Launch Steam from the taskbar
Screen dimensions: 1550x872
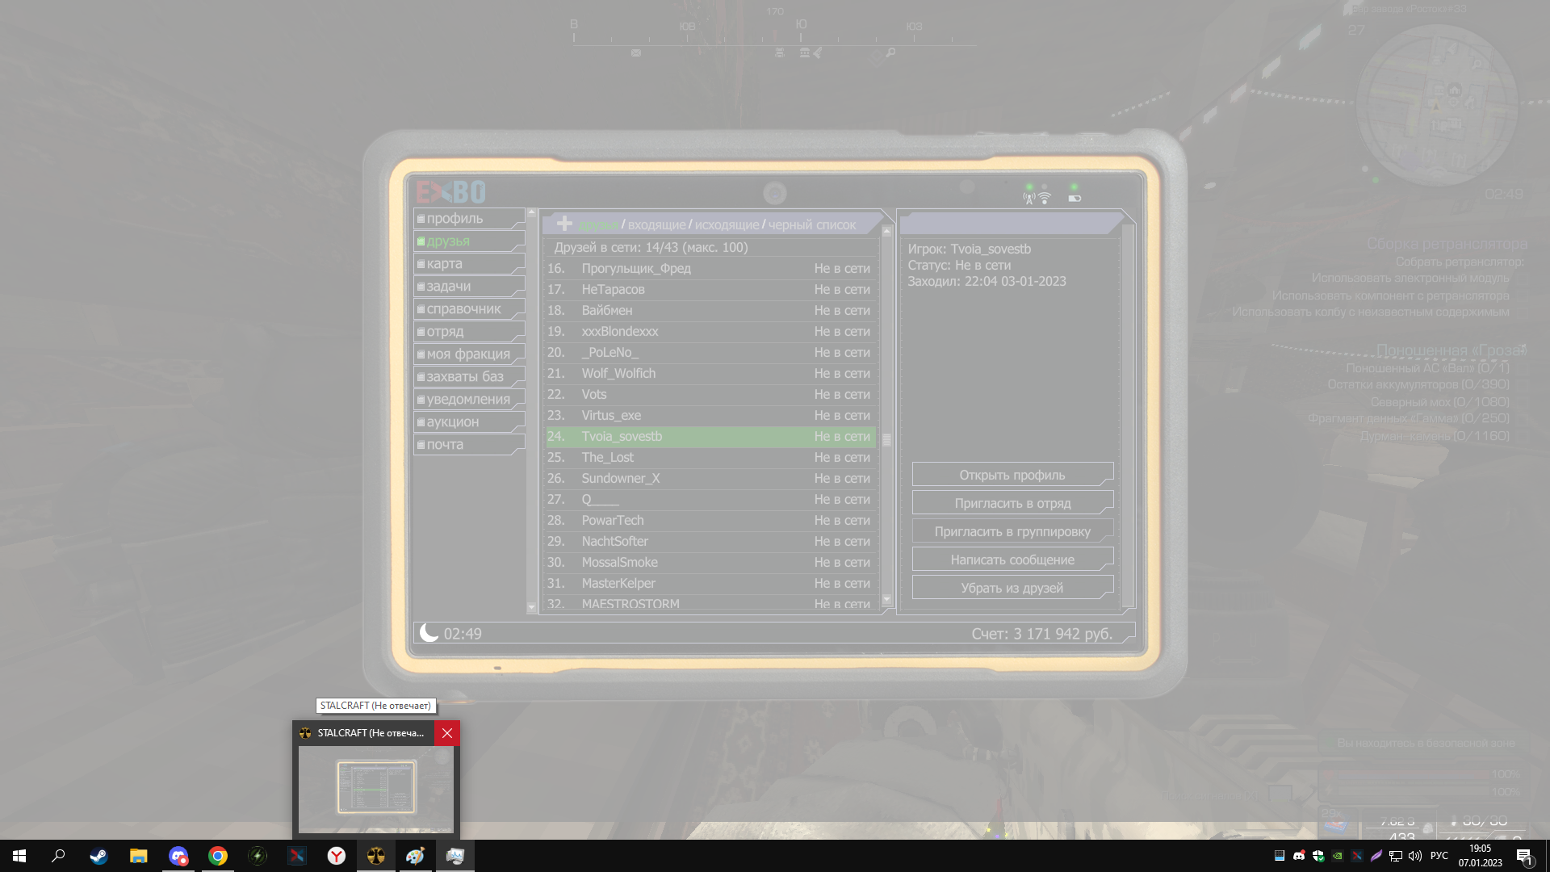(x=98, y=856)
